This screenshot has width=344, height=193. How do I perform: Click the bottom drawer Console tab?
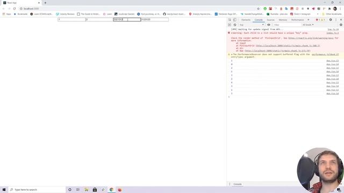coord(238,184)
